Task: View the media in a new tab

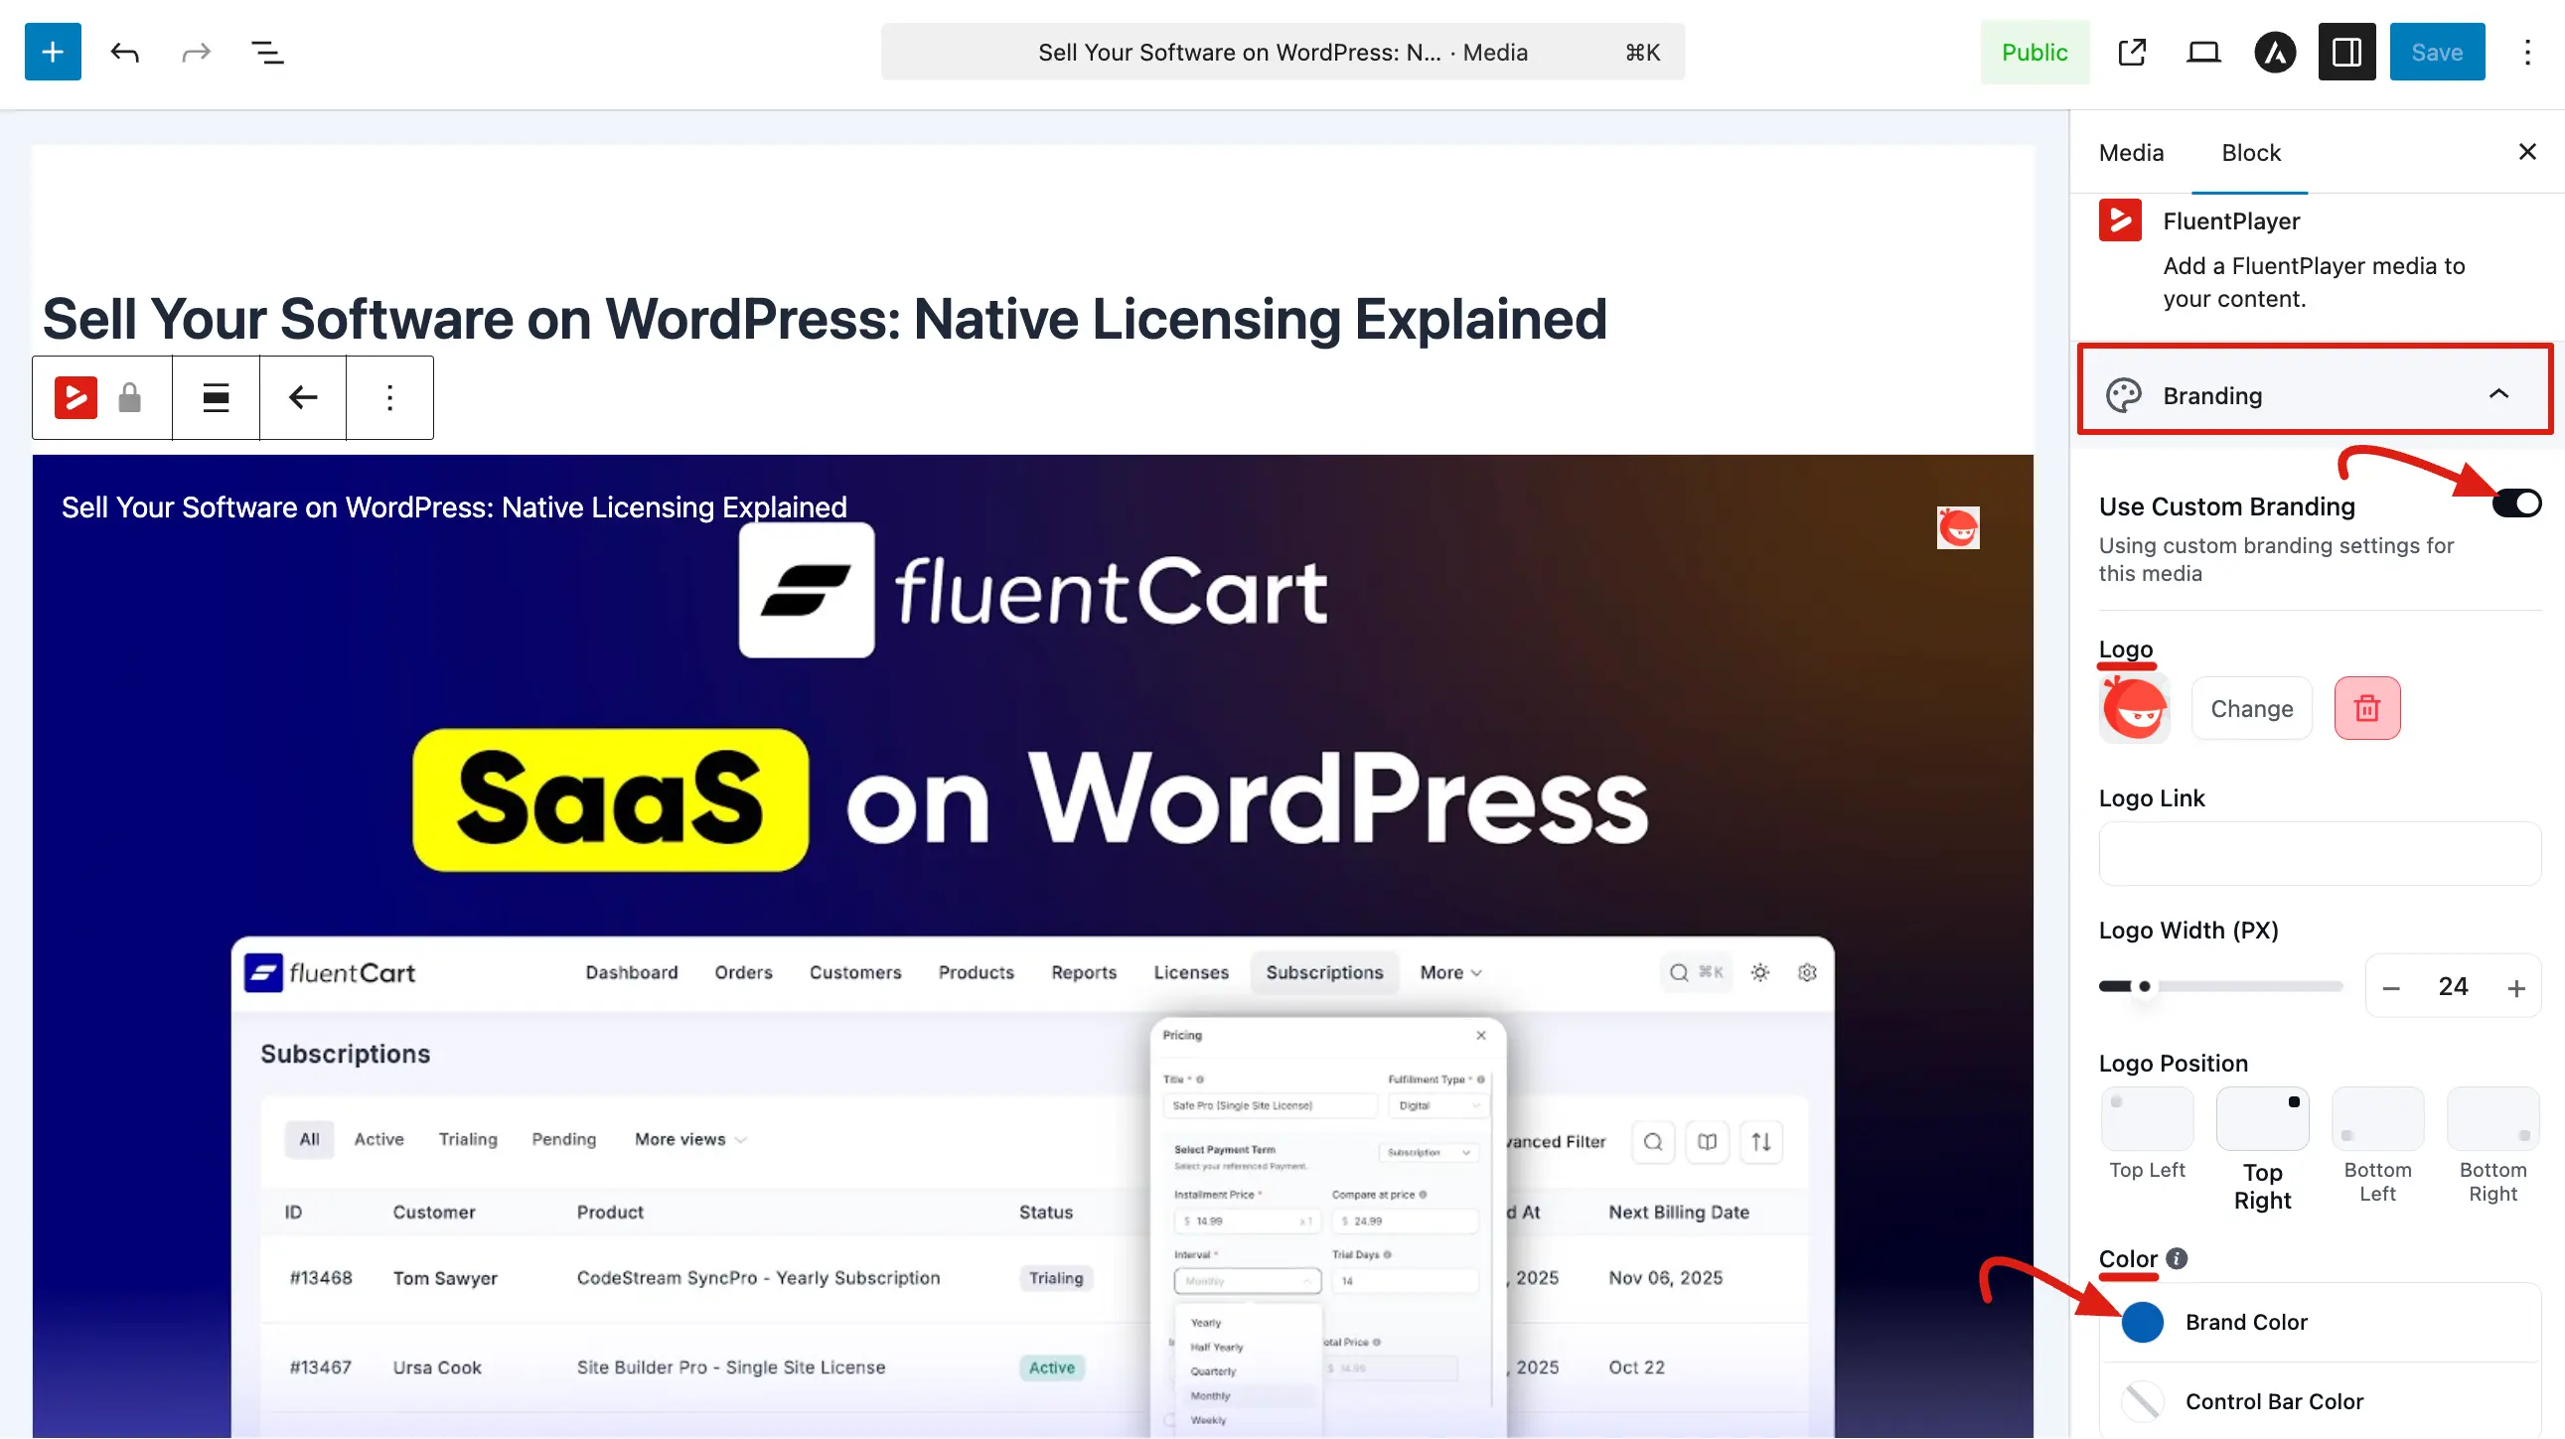Action: 2132,52
